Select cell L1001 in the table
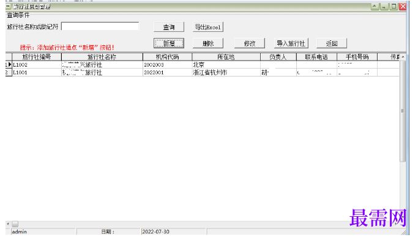Screen dimensions: 418x237 (x=37, y=72)
